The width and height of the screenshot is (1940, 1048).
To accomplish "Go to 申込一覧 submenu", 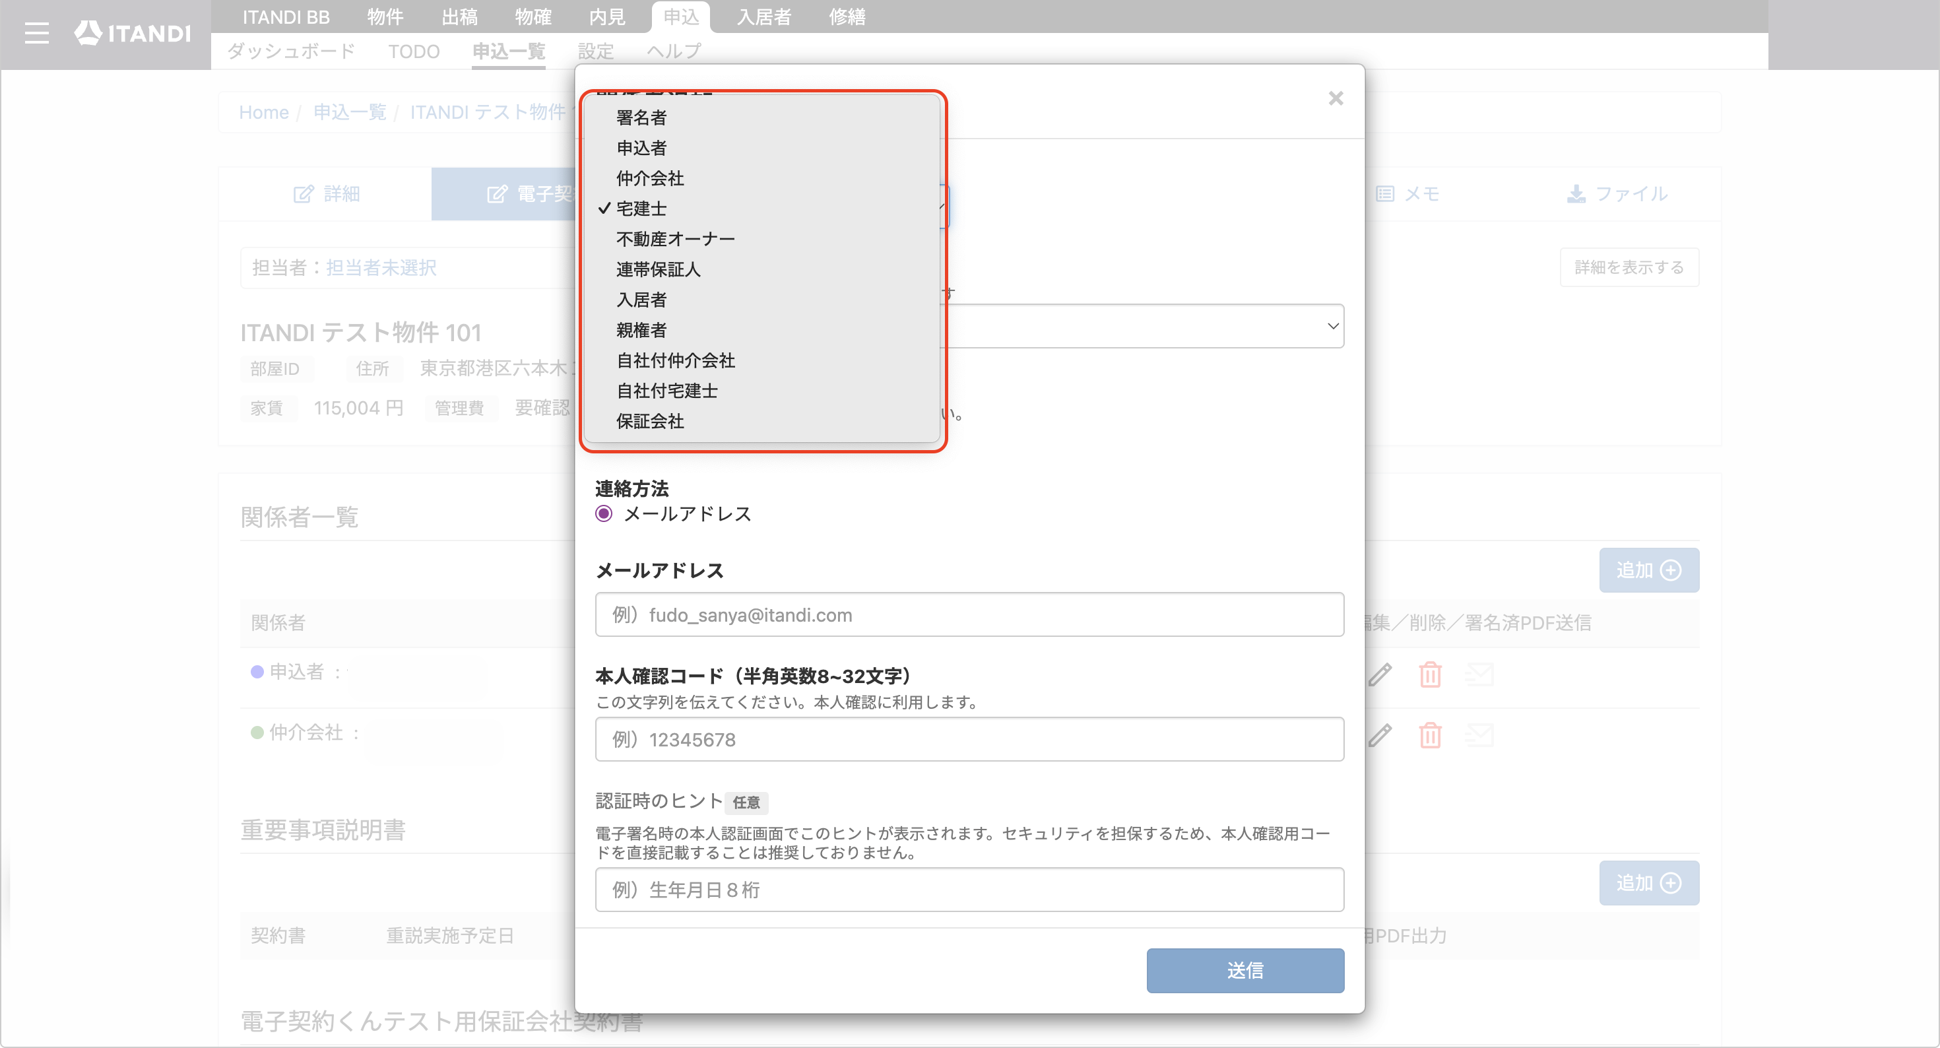I will click(508, 51).
